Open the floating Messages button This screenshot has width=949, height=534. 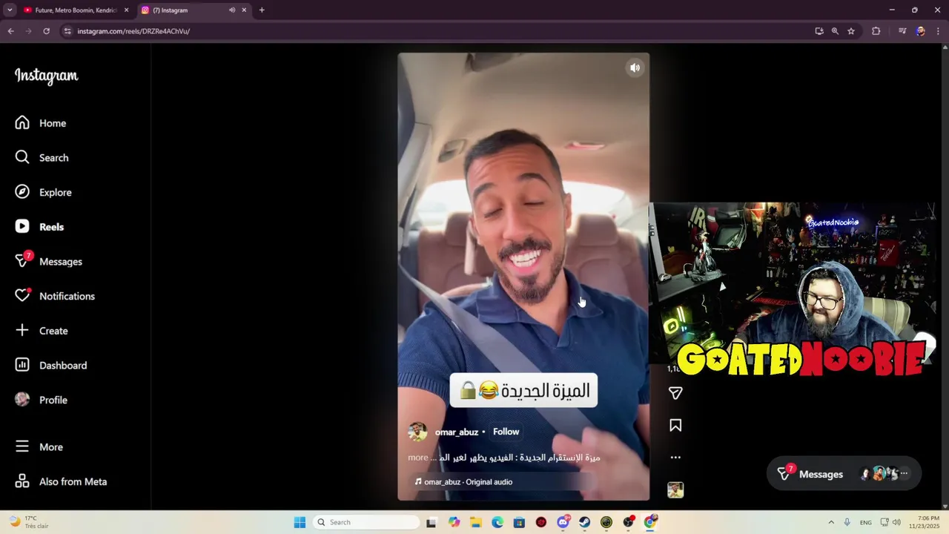(x=844, y=474)
